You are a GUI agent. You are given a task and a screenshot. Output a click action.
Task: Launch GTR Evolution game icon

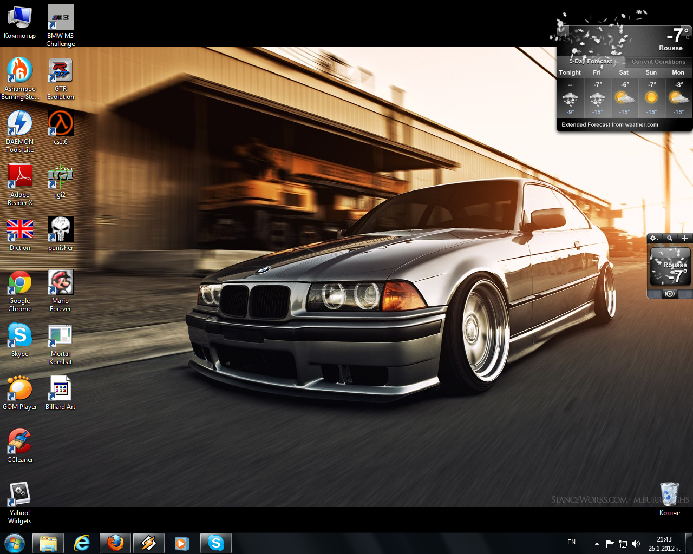[x=61, y=79]
